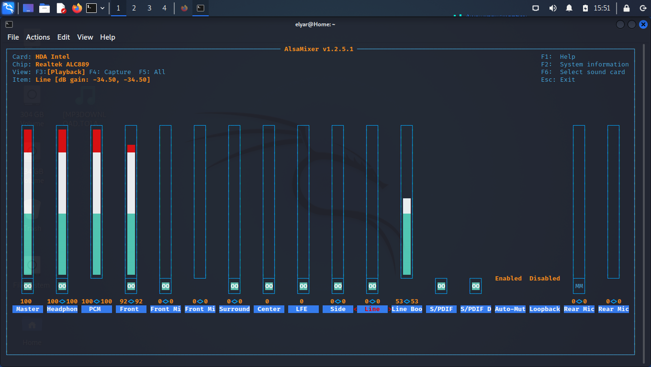
Task: Select workspace 1 in the panel
Action: (x=118, y=8)
